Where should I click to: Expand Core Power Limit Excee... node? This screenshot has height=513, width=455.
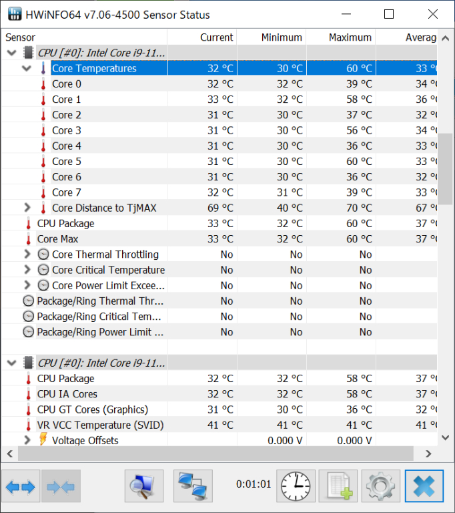[x=27, y=285]
